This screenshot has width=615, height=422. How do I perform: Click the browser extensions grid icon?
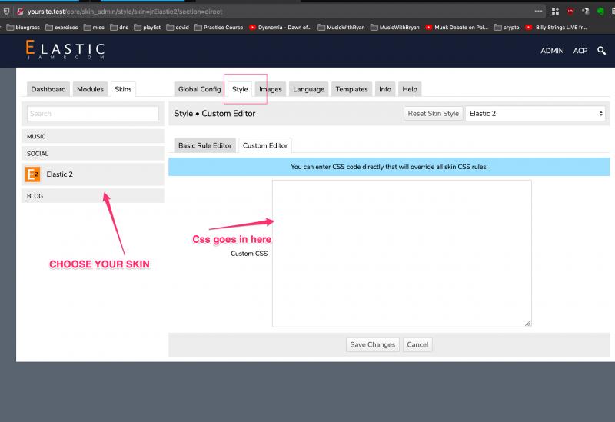(555, 12)
